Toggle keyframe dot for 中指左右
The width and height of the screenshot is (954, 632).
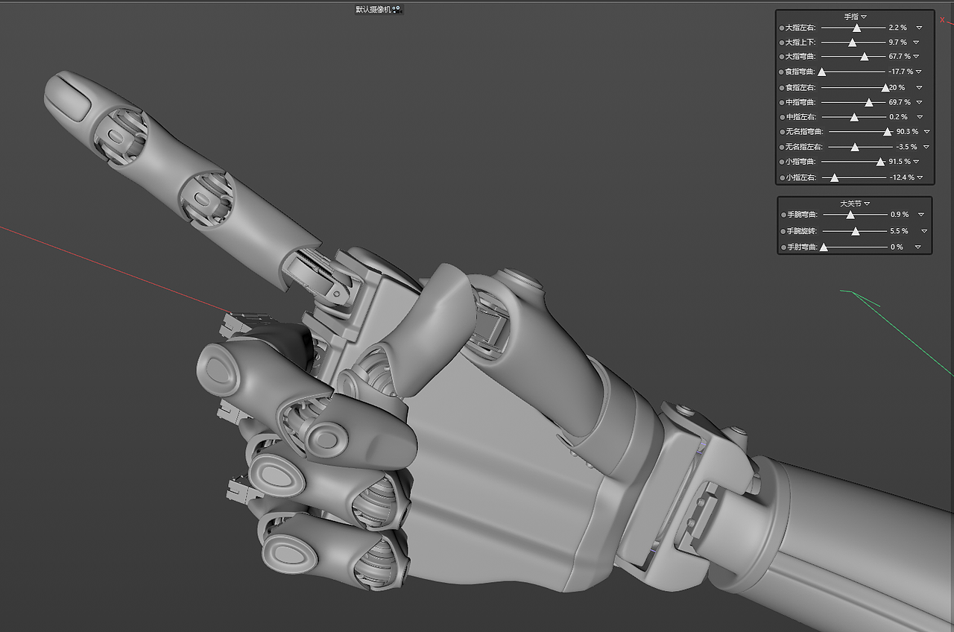pos(782,117)
